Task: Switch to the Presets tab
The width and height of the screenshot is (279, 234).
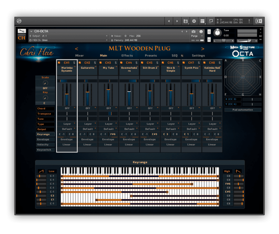Action: (x=151, y=55)
